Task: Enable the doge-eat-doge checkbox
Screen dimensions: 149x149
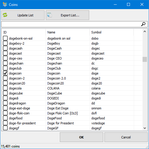Action: point(5,108)
